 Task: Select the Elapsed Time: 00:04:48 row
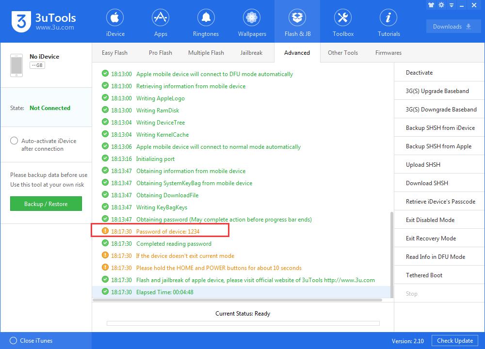(241, 292)
